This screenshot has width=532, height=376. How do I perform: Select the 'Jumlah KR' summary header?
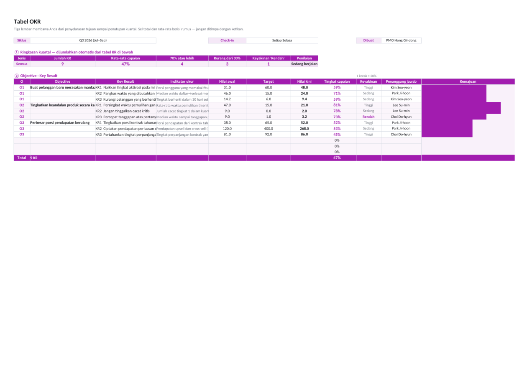click(63, 58)
